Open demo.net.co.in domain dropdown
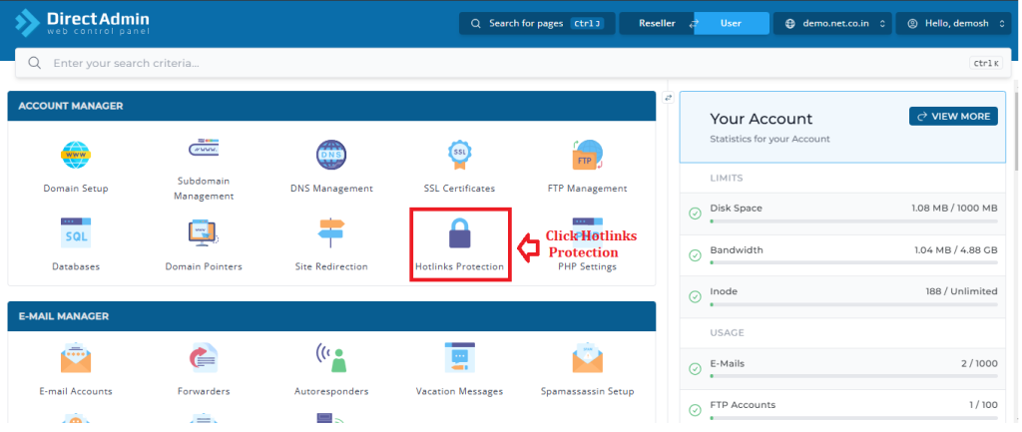Screen dimensions: 1022x432 tap(832, 24)
